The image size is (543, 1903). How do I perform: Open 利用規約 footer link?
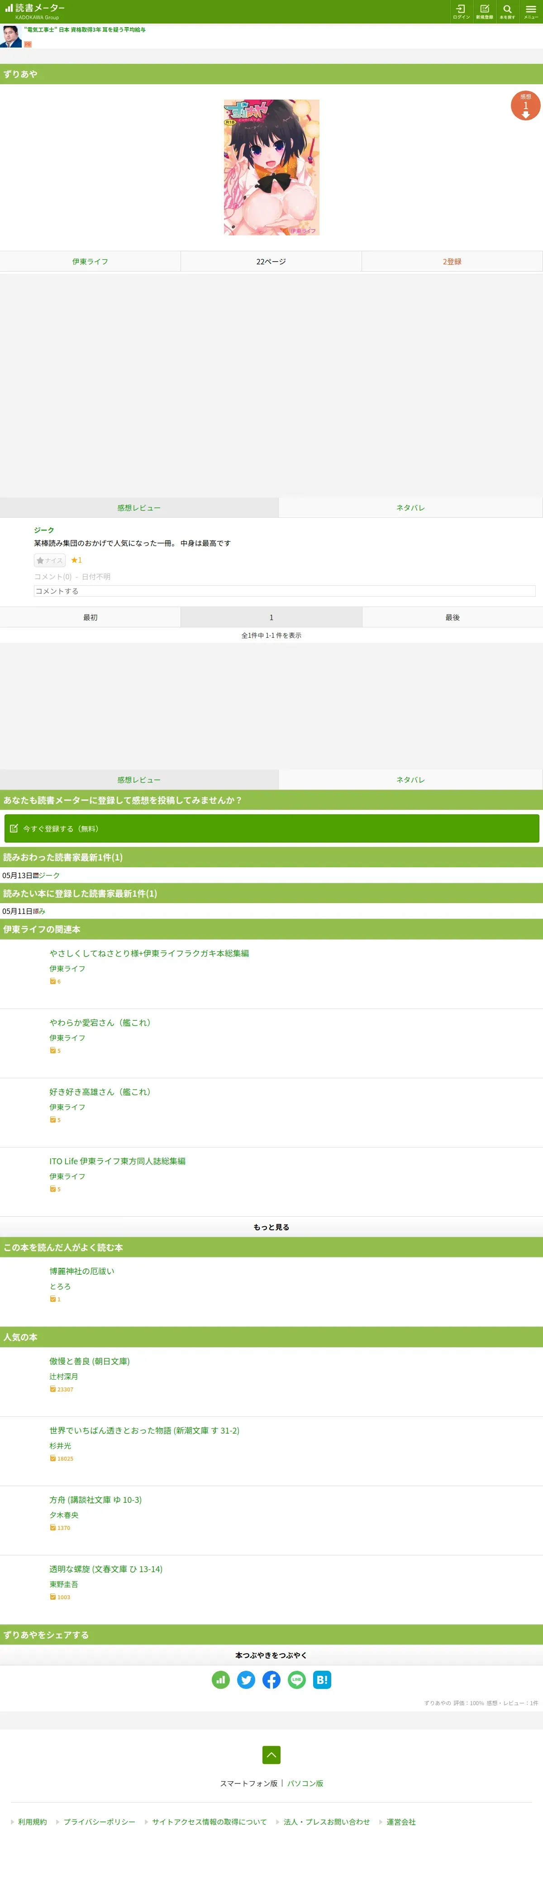[33, 1822]
